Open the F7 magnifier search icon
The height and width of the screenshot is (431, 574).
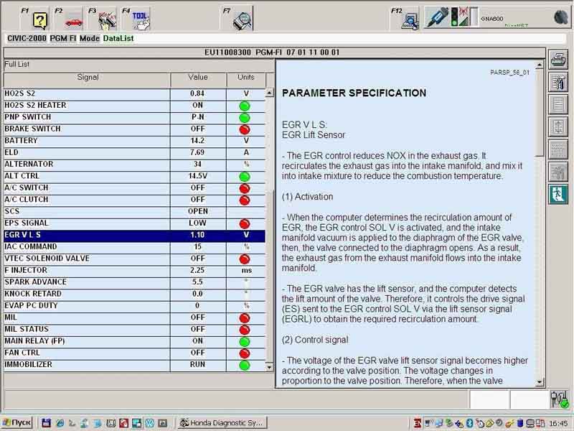tap(245, 19)
